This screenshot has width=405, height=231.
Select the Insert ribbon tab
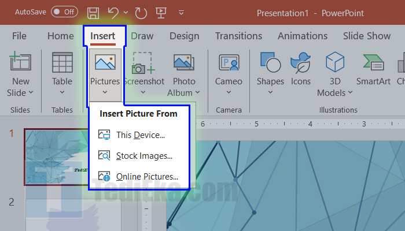pyautogui.click(x=103, y=36)
